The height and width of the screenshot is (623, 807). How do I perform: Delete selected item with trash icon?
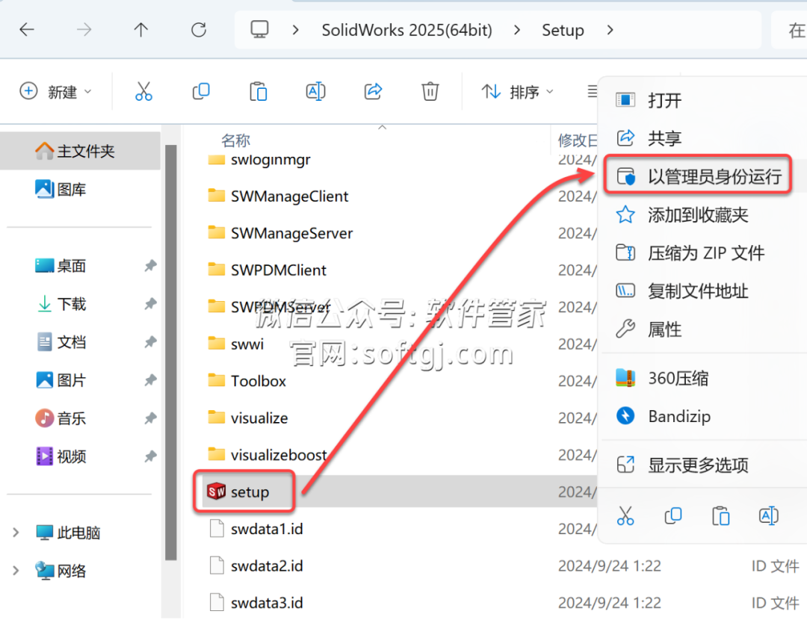pos(430,92)
